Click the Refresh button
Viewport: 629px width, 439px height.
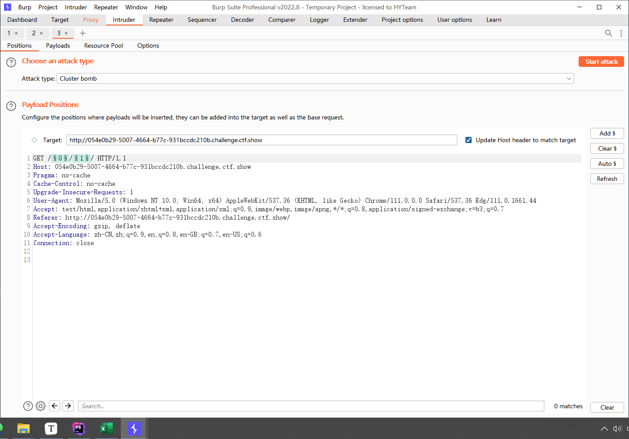point(607,179)
